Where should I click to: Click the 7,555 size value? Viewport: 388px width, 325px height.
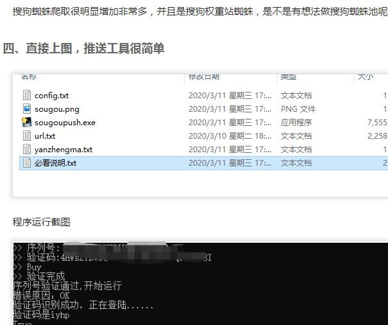tap(377, 123)
